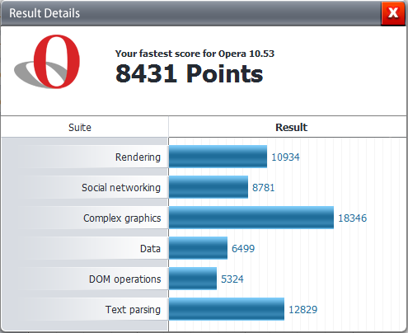Viewport: 408px width, 333px height.
Task: Select the Data suite label
Action: (150, 248)
